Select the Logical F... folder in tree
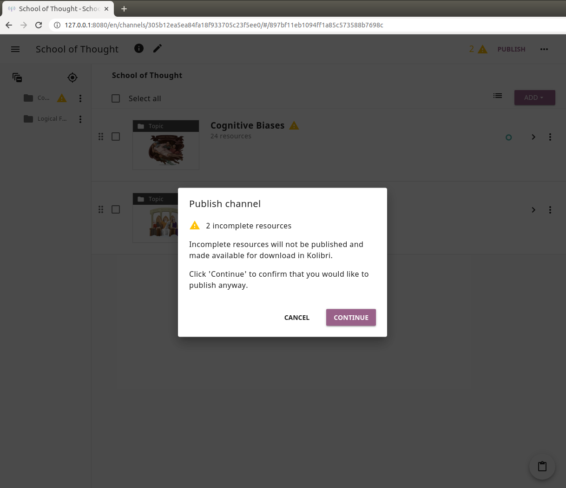The width and height of the screenshot is (566, 488). 45,119
